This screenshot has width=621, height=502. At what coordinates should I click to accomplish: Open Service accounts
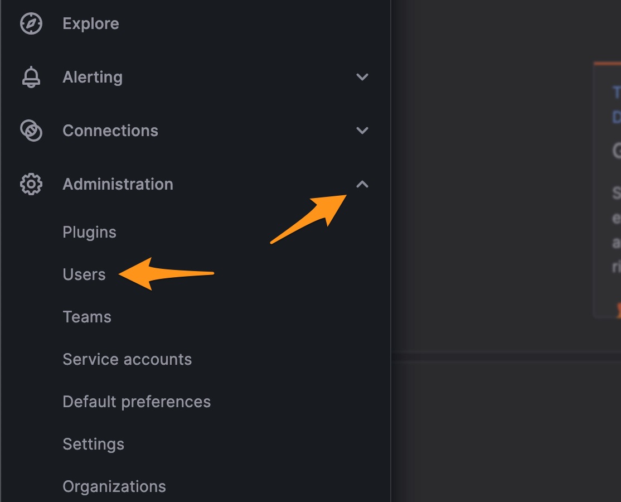click(127, 359)
